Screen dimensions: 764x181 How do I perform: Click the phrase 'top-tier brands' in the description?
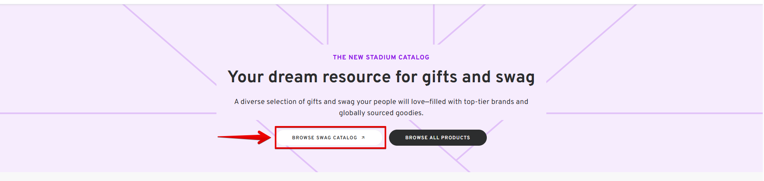[488, 102]
